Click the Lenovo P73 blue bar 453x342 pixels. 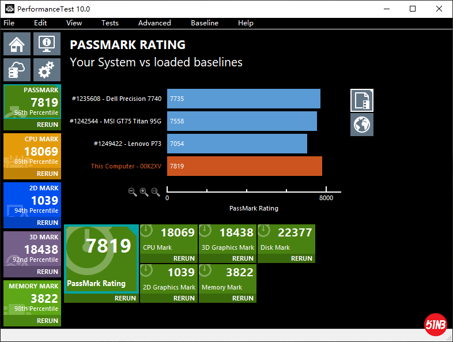click(237, 144)
